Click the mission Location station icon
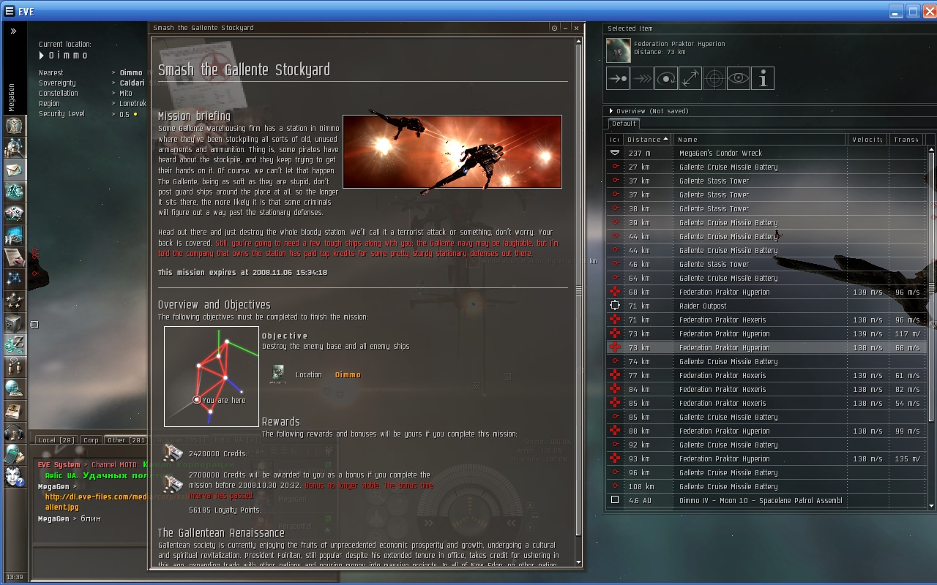This screenshot has width=937, height=585. pos(278,374)
